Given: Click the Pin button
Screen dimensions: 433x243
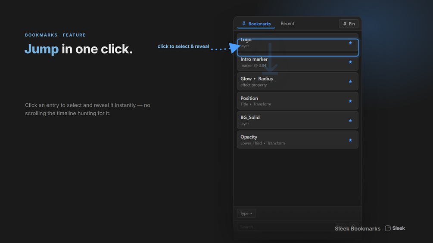Looking at the screenshot, I should point(349,24).
